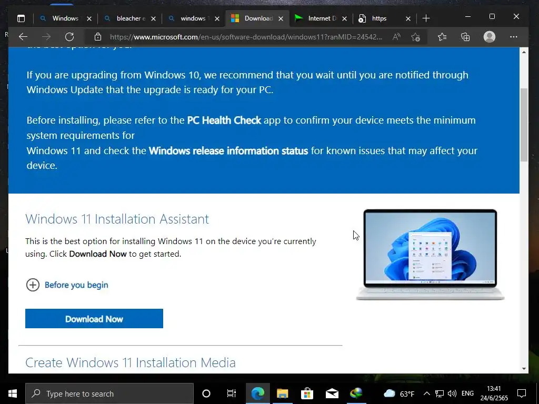
Task: Open the weather widget showing 63°F
Action: pos(399,393)
